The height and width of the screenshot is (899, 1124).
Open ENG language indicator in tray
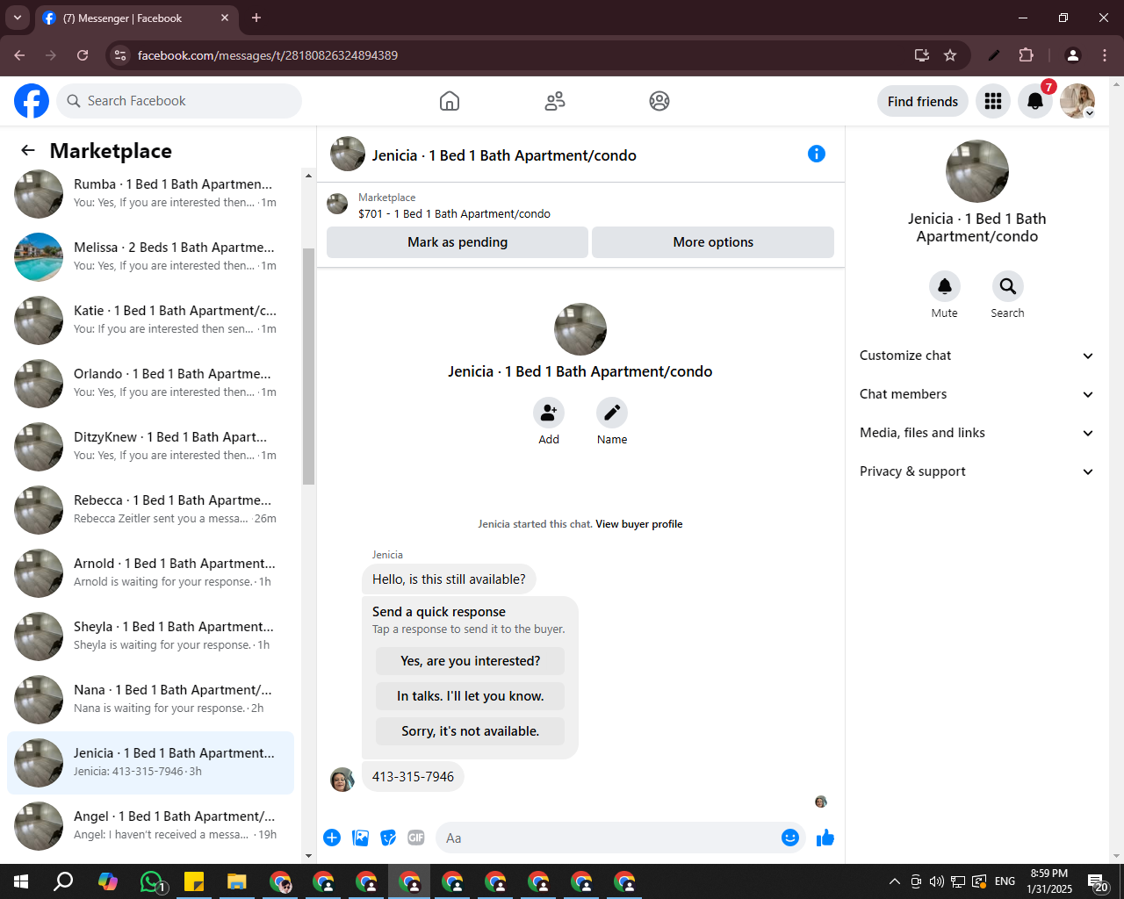pyautogui.click(x=1005, y=881)
